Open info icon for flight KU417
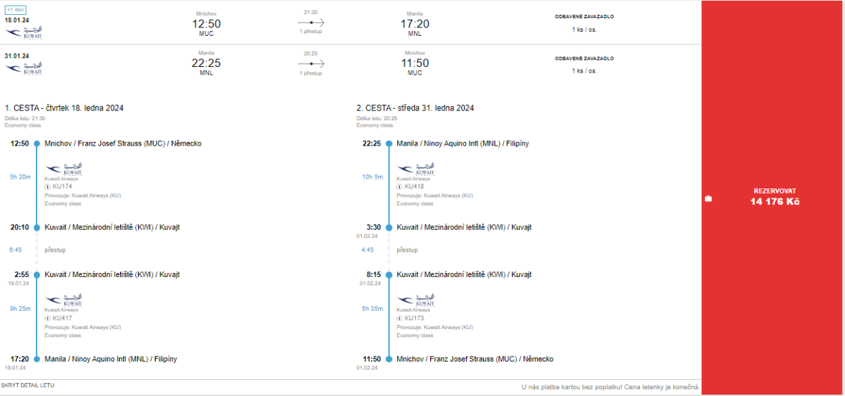 [x=47, y=318]
